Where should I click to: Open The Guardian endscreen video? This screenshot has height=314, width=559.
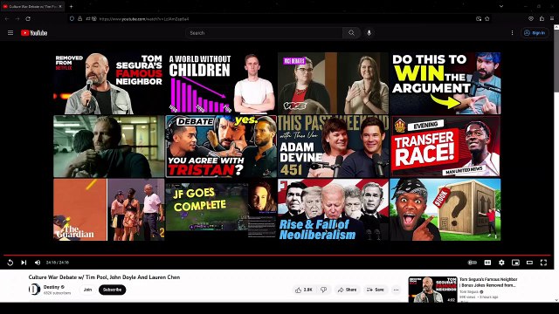pos(108,209)
